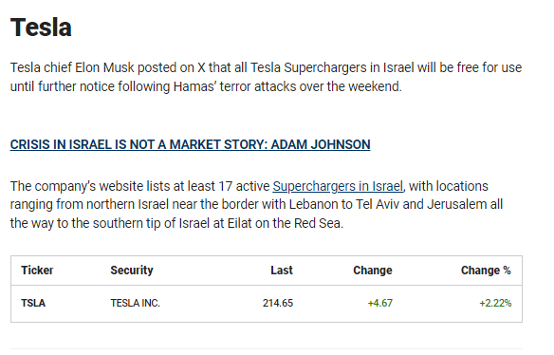Open the Crisis in Israel Adam Johnson link
Image resolution: width=554 pixels, height=355 pixels.
[190, 144]
